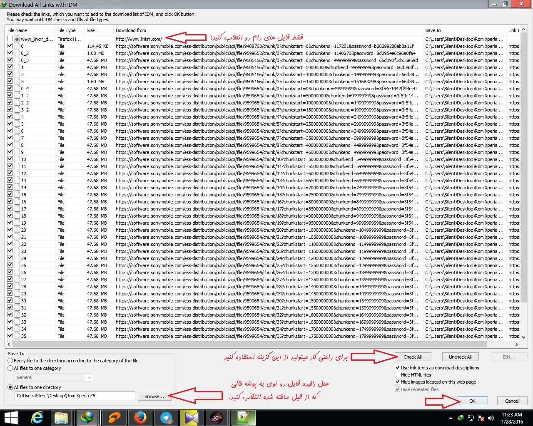Click the volume icon in system tray

(491, 418)
